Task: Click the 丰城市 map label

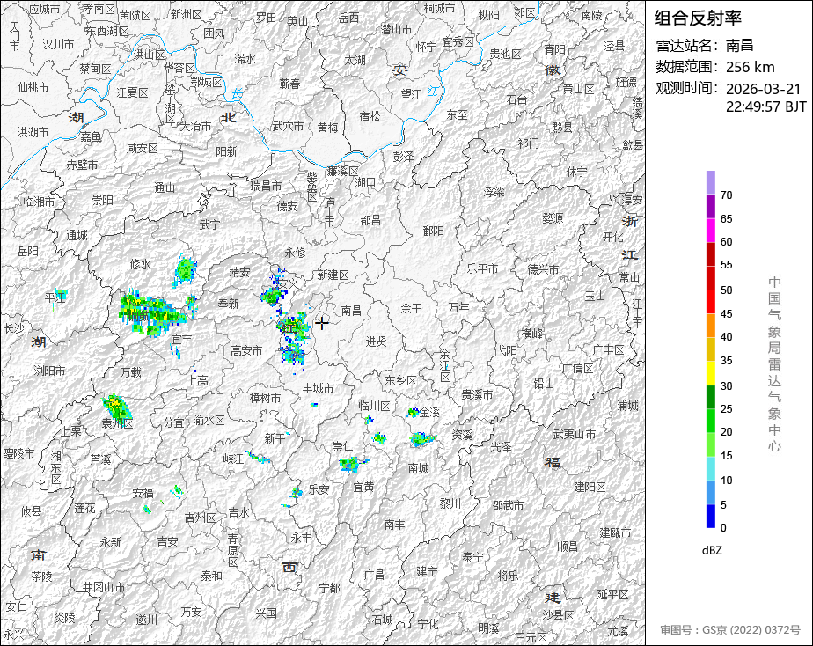Action: (318, 388)
